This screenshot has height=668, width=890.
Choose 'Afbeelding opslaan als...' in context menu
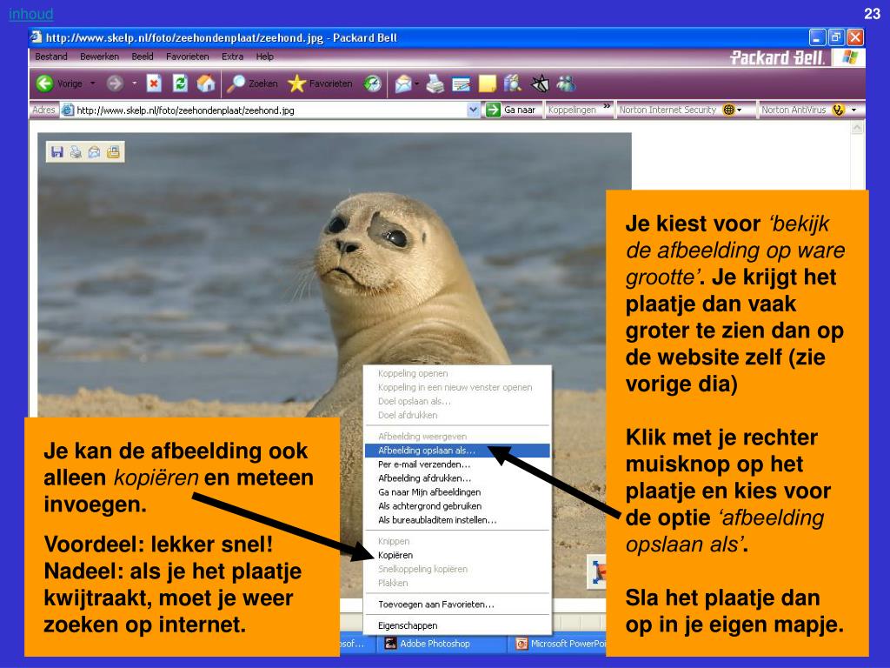457,451
